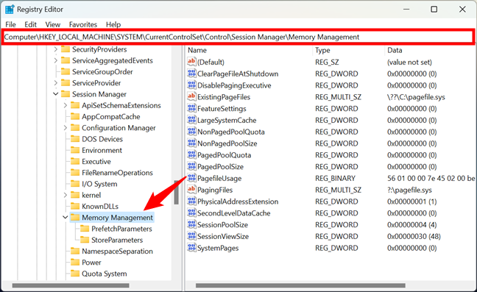Select the DisablePagingExecutive value icon

click(x=191, y=85)
